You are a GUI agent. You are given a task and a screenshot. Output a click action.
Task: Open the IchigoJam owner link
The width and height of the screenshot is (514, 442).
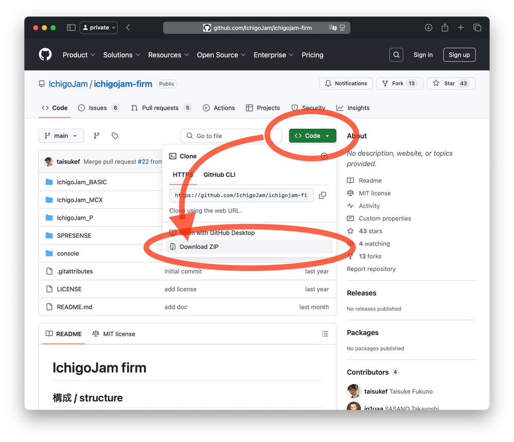(x=68, y=84)
